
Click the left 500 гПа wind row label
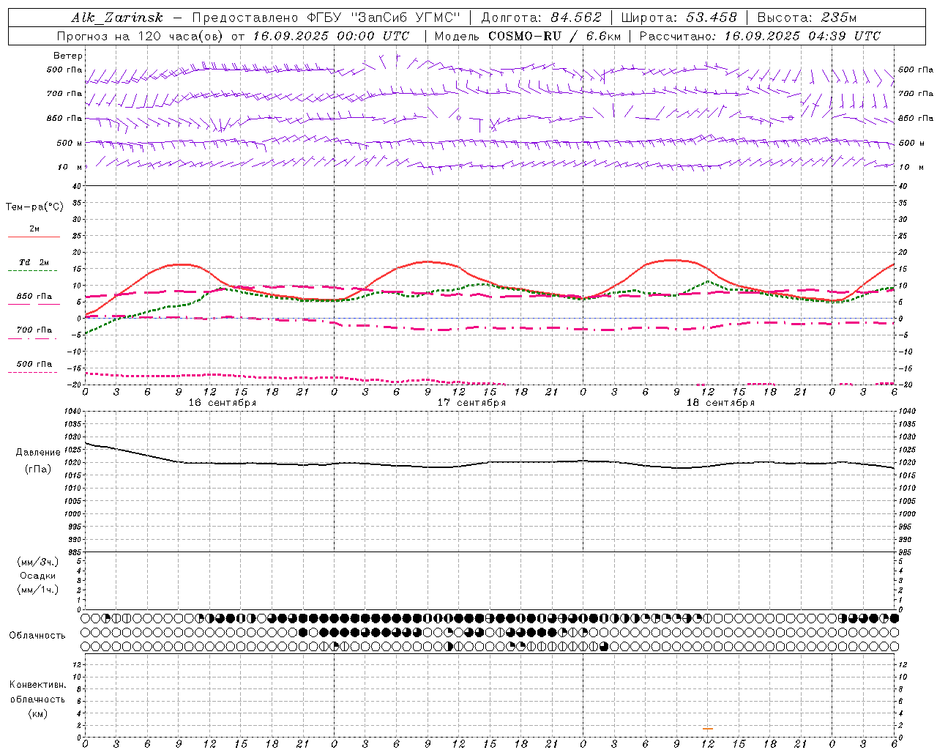64,70
